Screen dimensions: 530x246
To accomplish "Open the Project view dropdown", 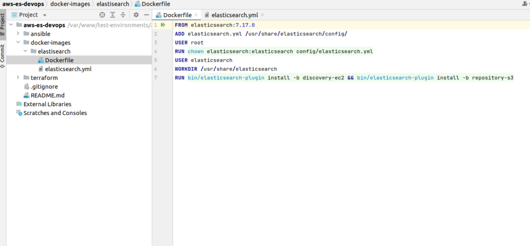I will (45, 15).
